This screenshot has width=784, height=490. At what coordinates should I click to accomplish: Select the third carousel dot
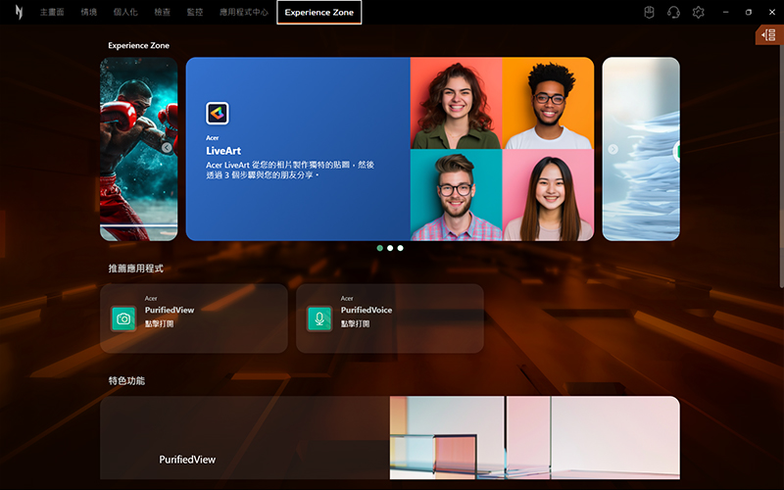click(400, 248)
